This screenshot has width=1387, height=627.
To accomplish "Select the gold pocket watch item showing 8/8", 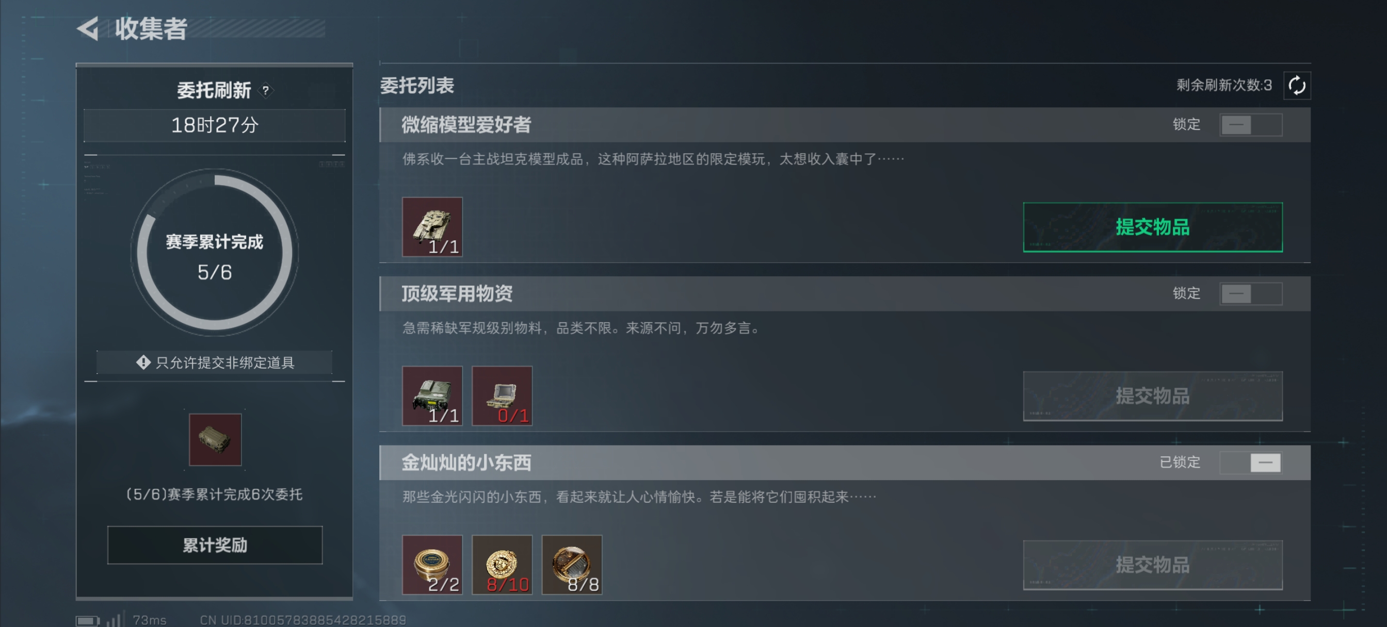I will coord(572,565).
